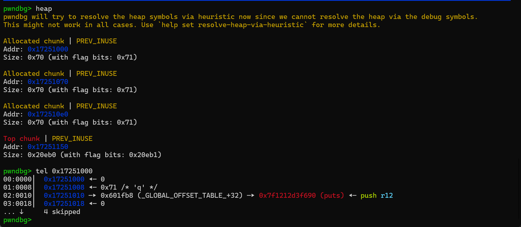Click the heap chunk address 0x17251070

(48, 82)
